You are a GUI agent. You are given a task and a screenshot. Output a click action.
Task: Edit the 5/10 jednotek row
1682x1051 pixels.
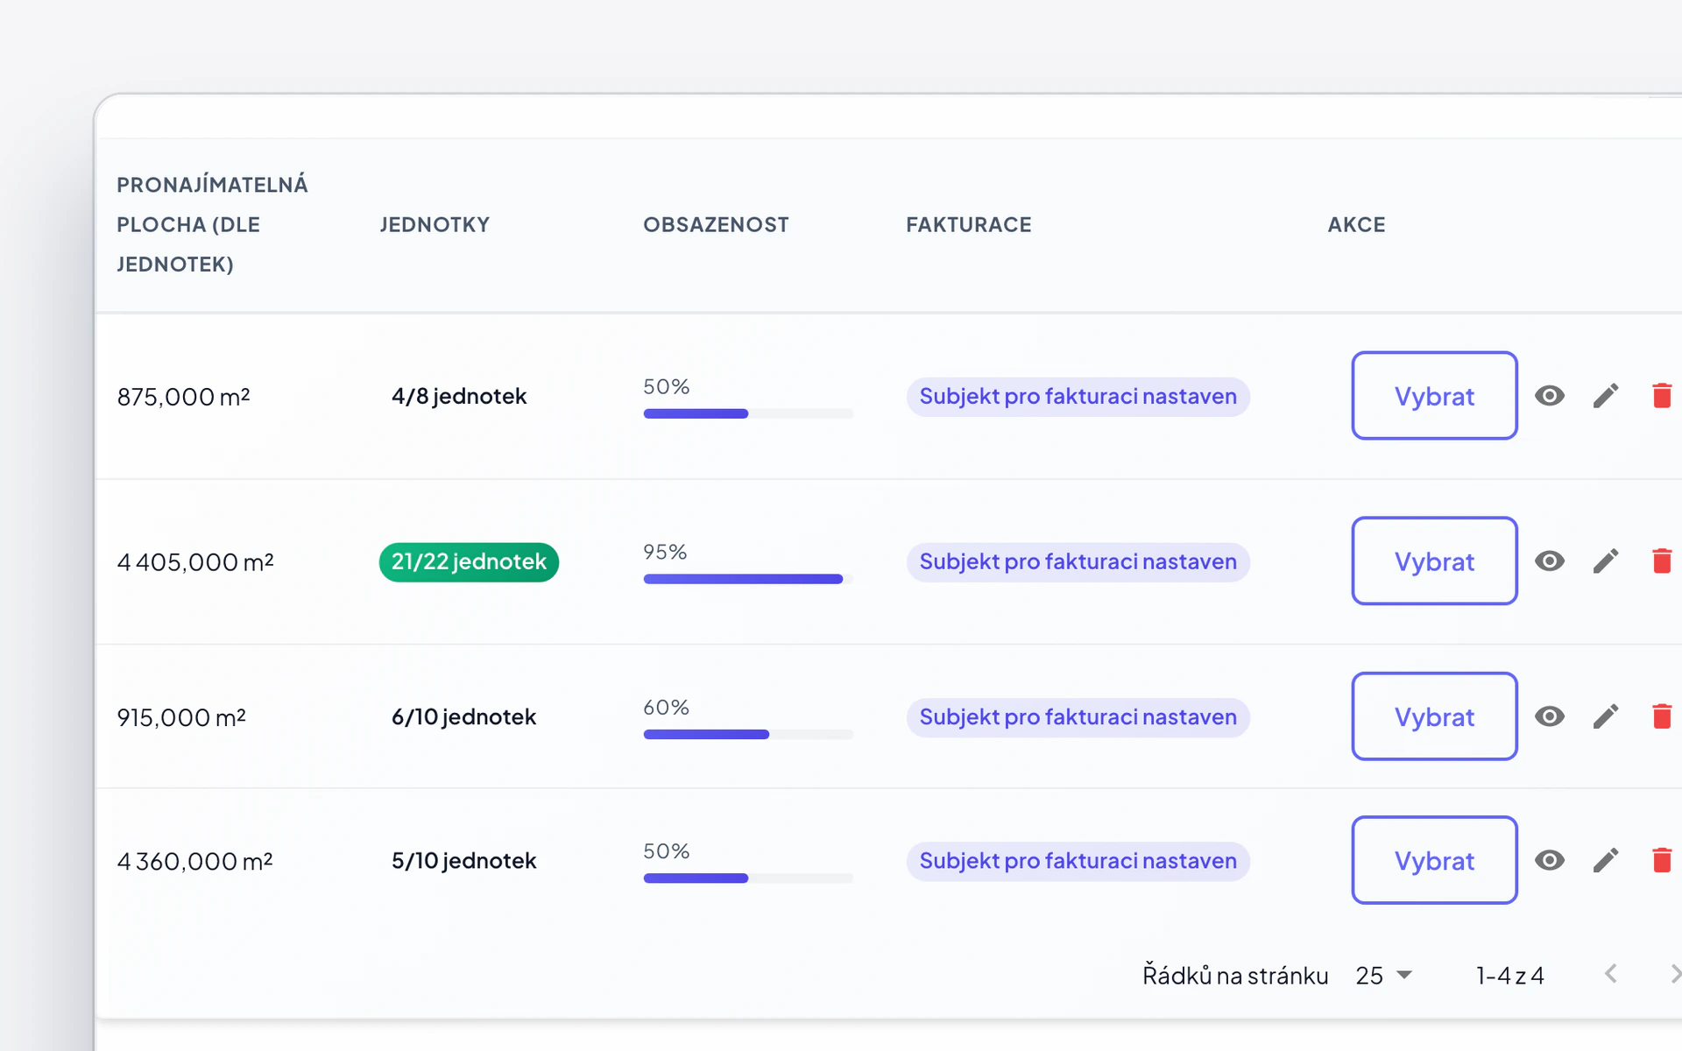point(1605,860)
